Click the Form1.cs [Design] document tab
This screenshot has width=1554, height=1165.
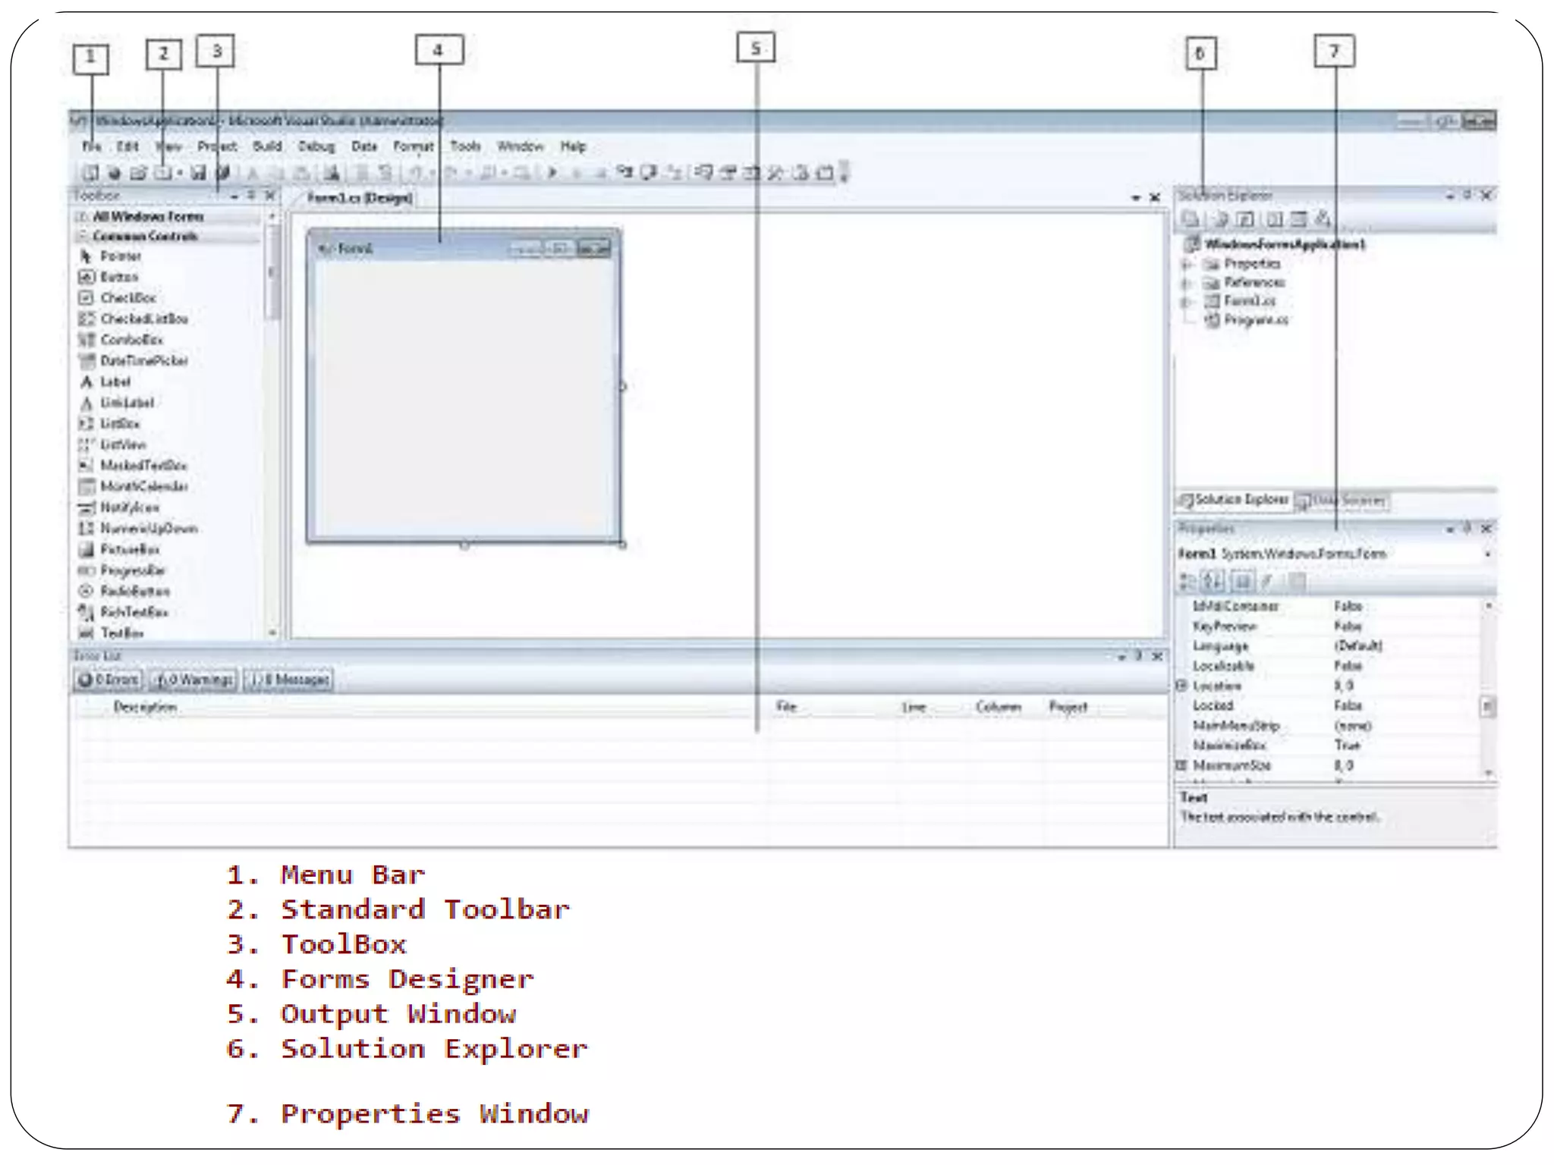(x=360, y=198)
